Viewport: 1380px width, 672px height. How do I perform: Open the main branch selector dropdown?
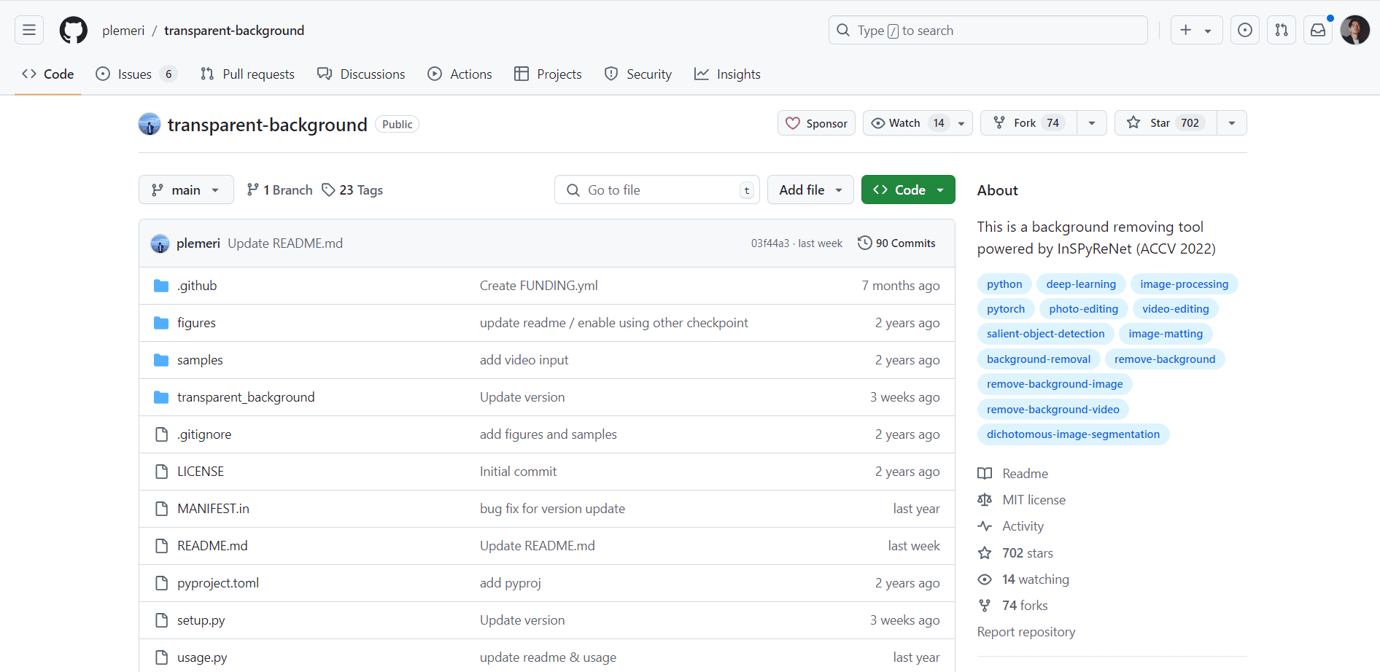click(185, 190)
